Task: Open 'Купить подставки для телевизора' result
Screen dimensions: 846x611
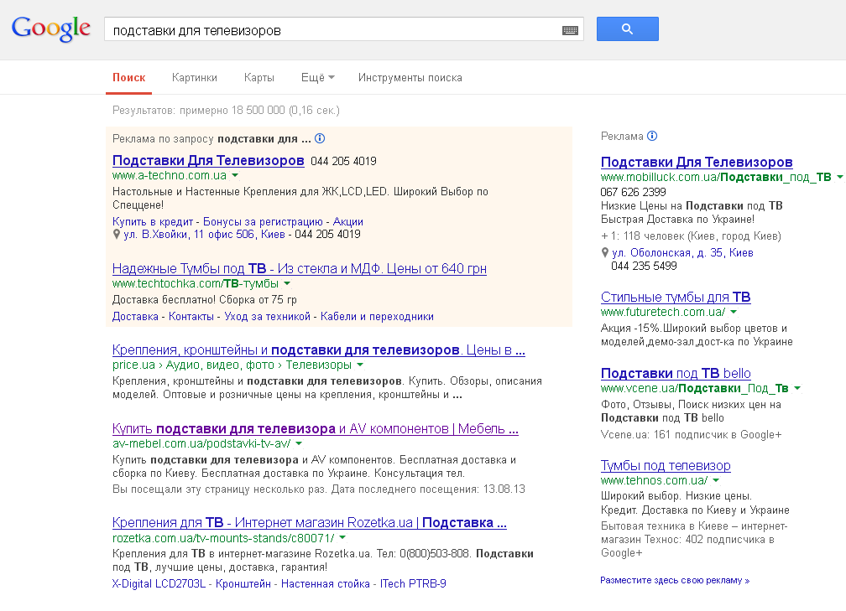Action: 315,429
